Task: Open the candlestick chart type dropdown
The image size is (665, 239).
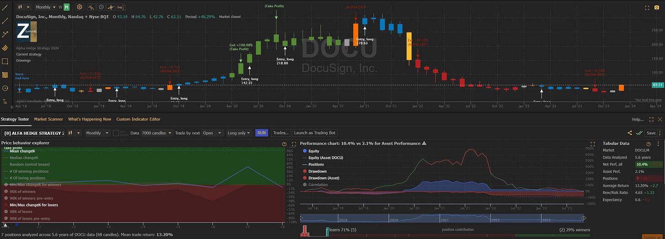Action: [x=23, y=7]
